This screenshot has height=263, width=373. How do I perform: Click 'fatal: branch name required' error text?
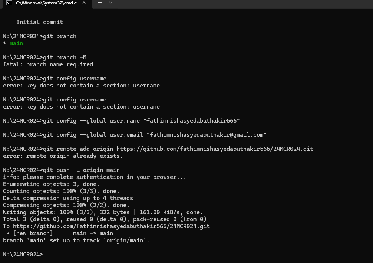click(48, 64)
